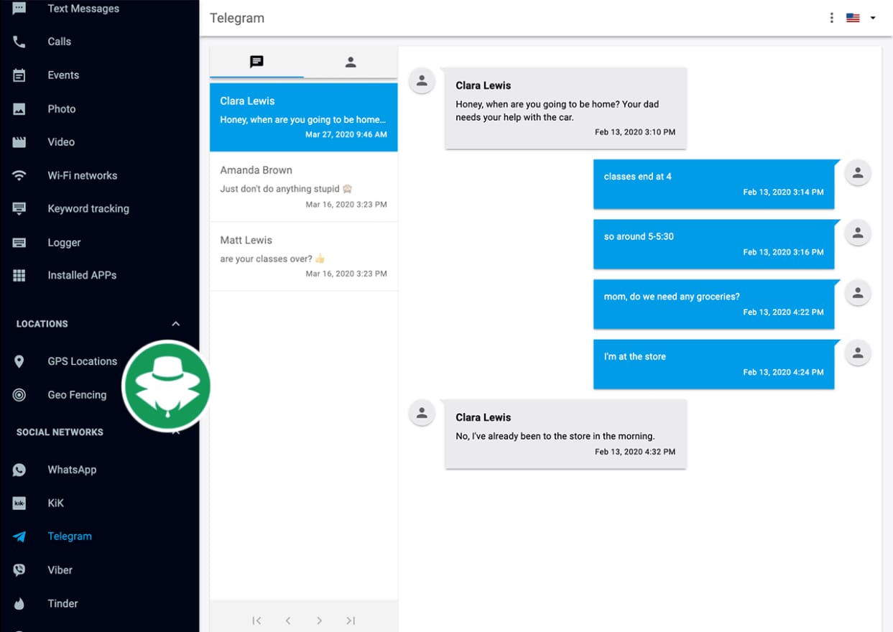Open the three-dot options menu
The height and width of the screenshot is (632, 893).
(831, 18)
